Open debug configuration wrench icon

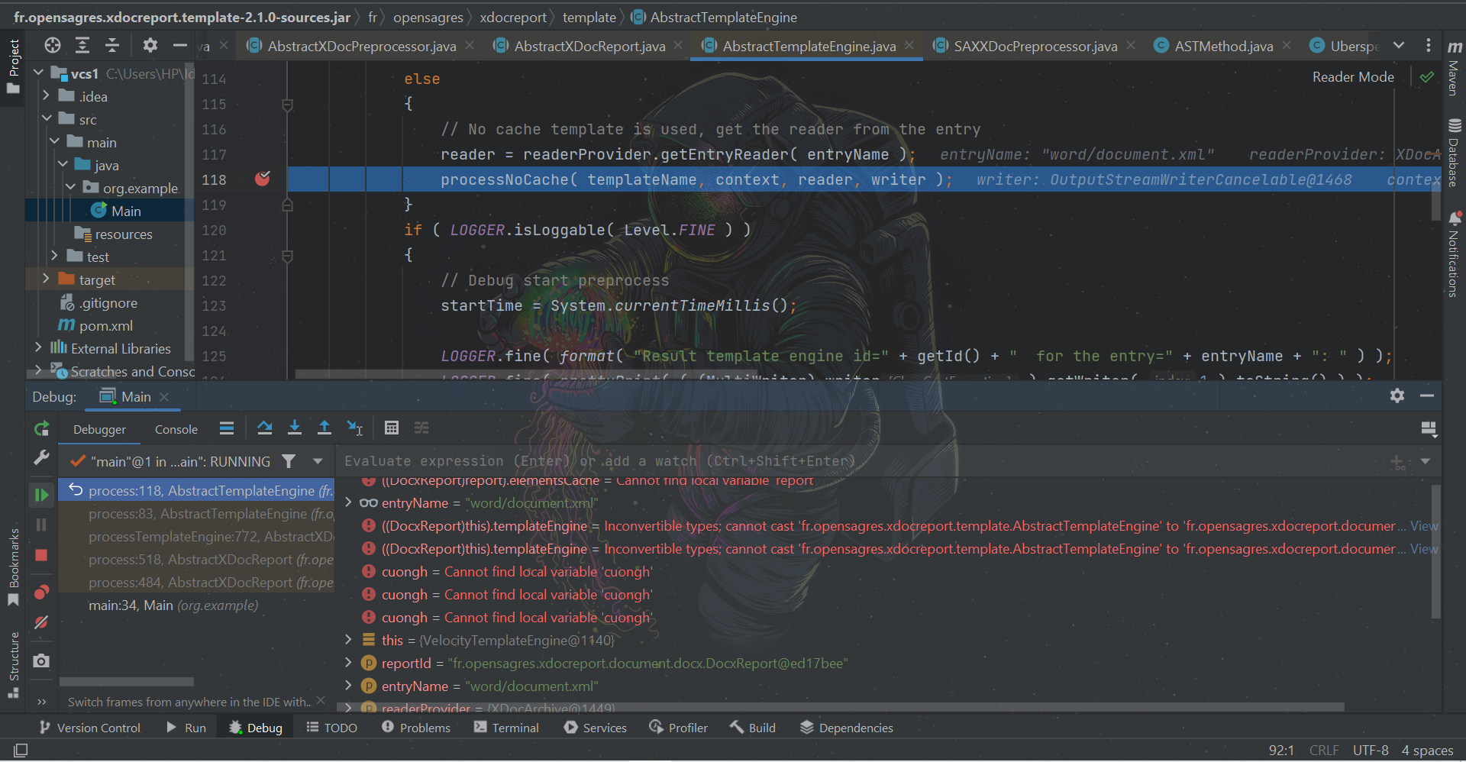click(41, 457)
